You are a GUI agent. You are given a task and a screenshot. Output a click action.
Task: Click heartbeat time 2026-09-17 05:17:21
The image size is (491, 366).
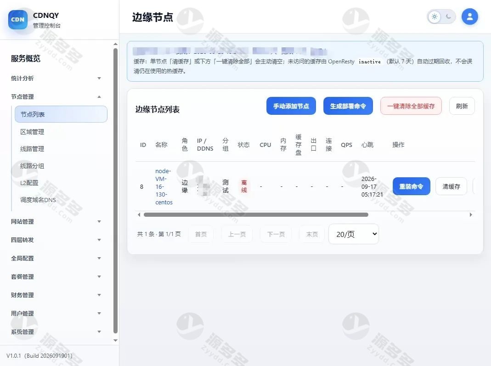372,186
